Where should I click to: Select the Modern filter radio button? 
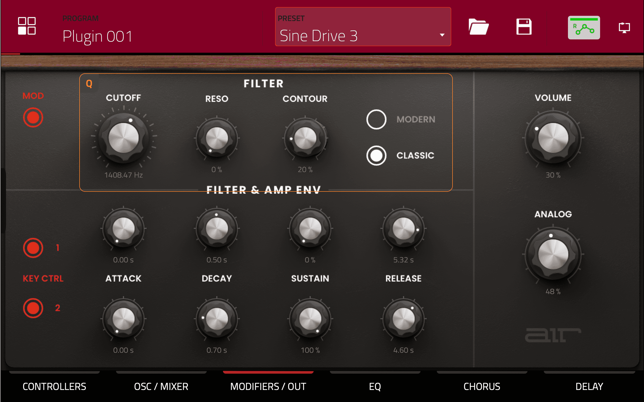click(x=376, y=119)
